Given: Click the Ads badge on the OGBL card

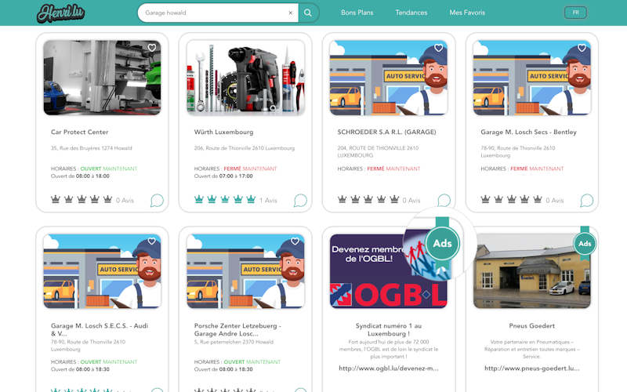Looking at the screenshot, I should (x=442, y=244).
